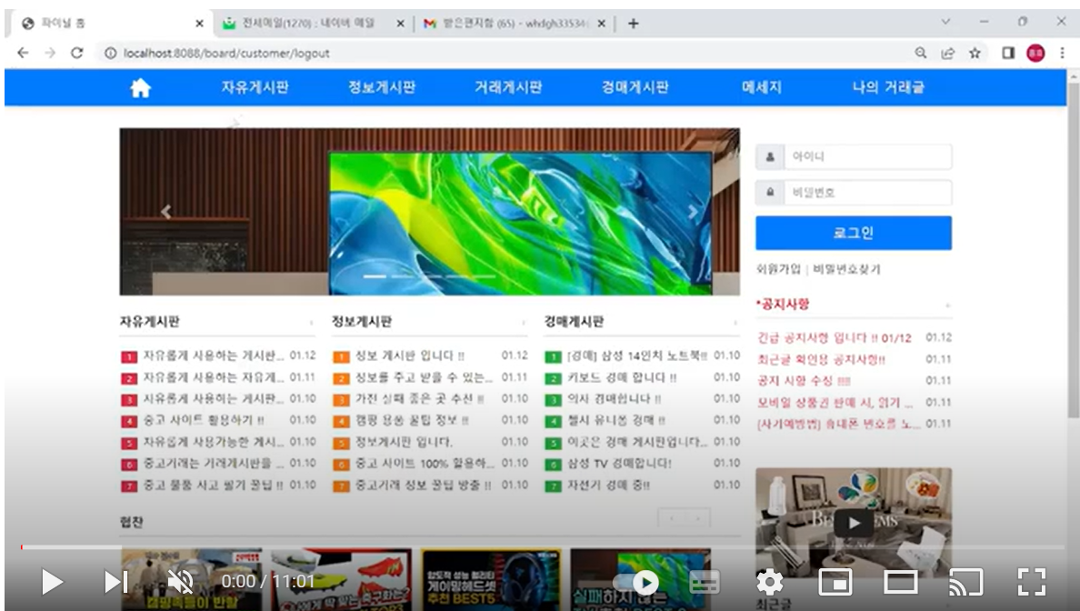Click the user icon beside ID field
This screenshot has height=611, width=1080.
point(770,156)
